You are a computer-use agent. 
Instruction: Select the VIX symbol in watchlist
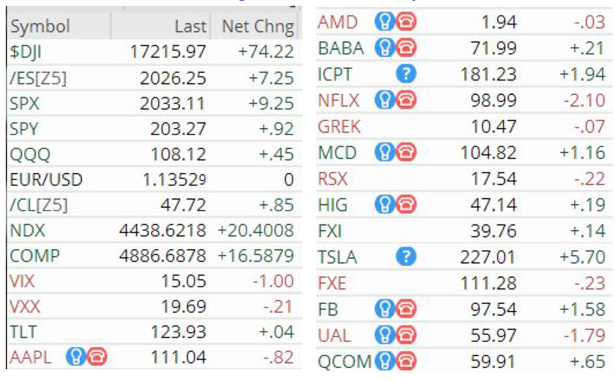tap(22, 281)
